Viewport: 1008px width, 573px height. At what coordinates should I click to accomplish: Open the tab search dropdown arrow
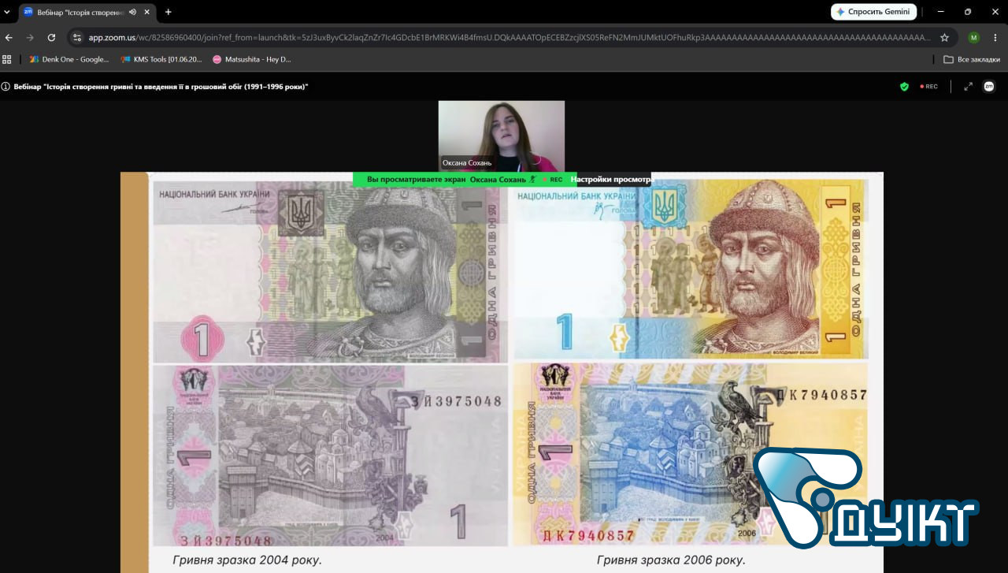coord(7,12)
